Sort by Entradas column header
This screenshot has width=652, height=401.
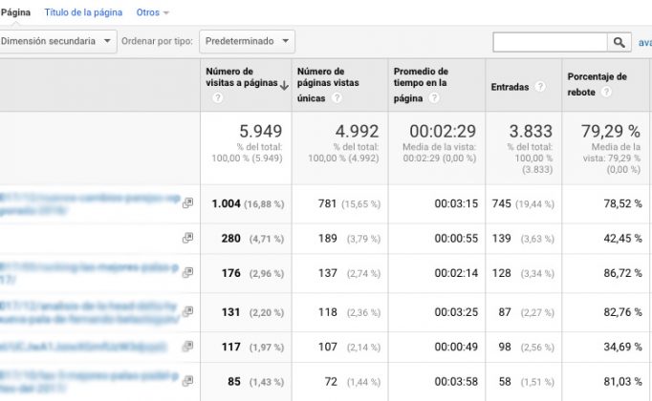[x=509, y=86]
